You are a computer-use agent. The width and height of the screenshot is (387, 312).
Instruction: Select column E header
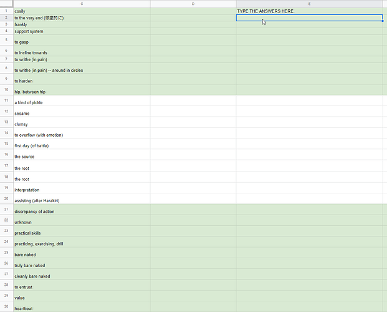point(309,4)
